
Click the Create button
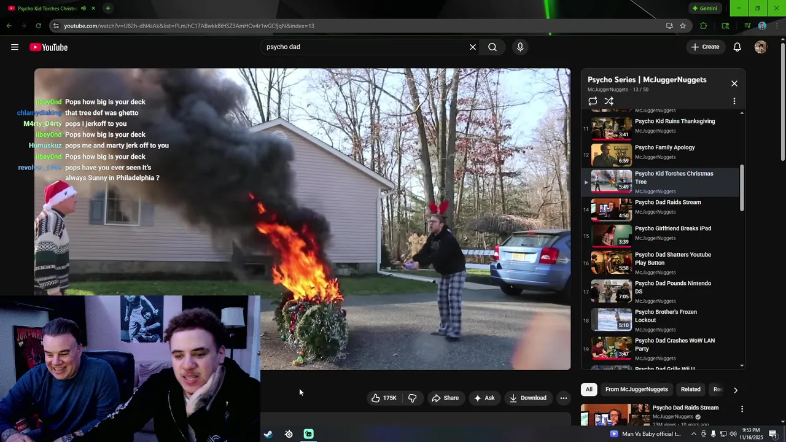(x=705, y=47)
